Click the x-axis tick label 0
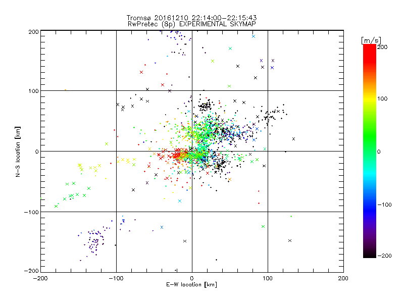 (x=192, y=278)
